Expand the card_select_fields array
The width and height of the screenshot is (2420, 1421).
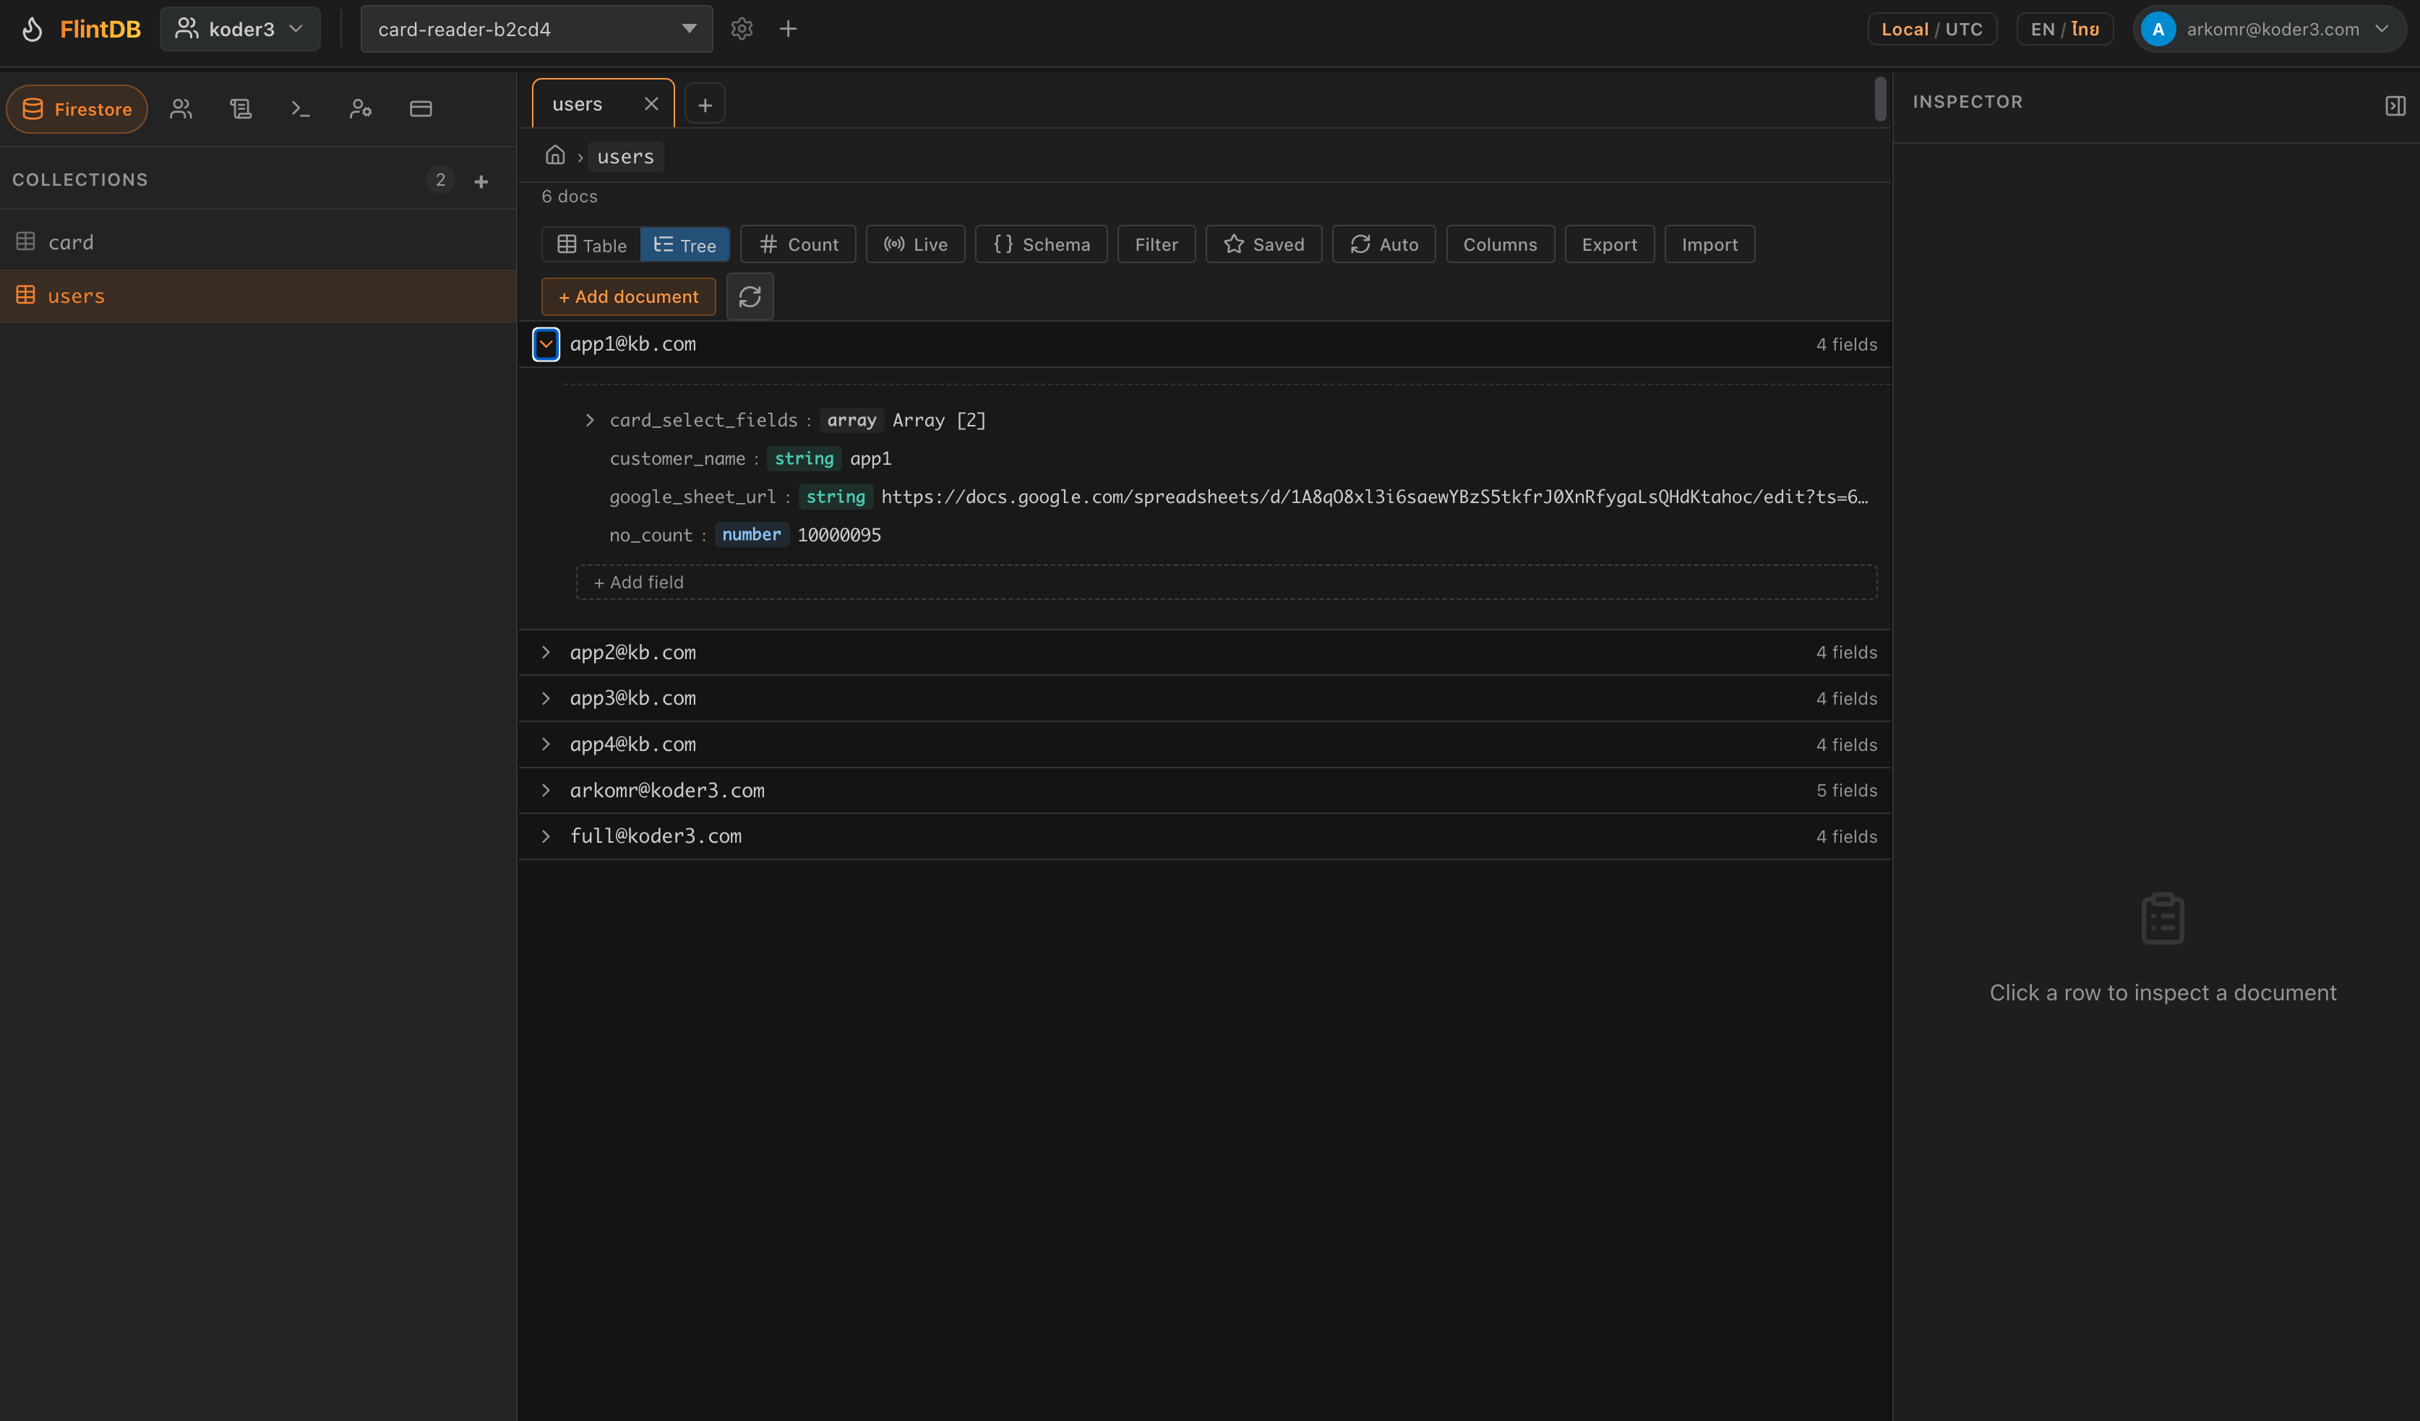tap(590, 421)
